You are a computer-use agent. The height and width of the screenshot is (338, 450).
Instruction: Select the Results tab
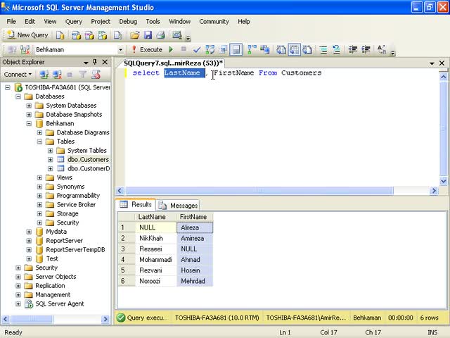point(136,204)
